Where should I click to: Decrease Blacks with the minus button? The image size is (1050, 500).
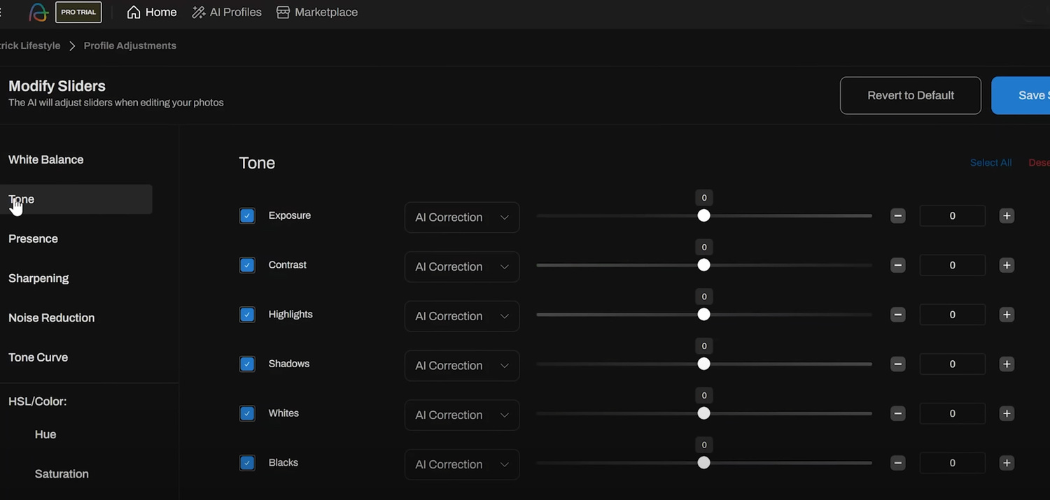(x=898, y=463)
